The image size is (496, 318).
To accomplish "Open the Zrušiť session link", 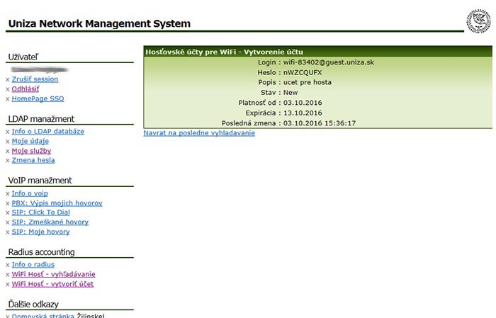I will coord(35,79).
